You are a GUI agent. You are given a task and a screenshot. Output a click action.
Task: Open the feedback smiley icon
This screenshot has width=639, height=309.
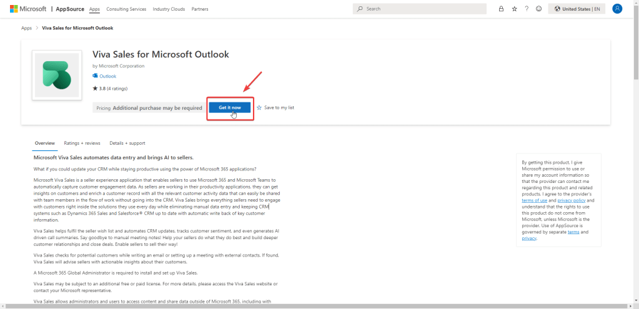click(538, 9)
